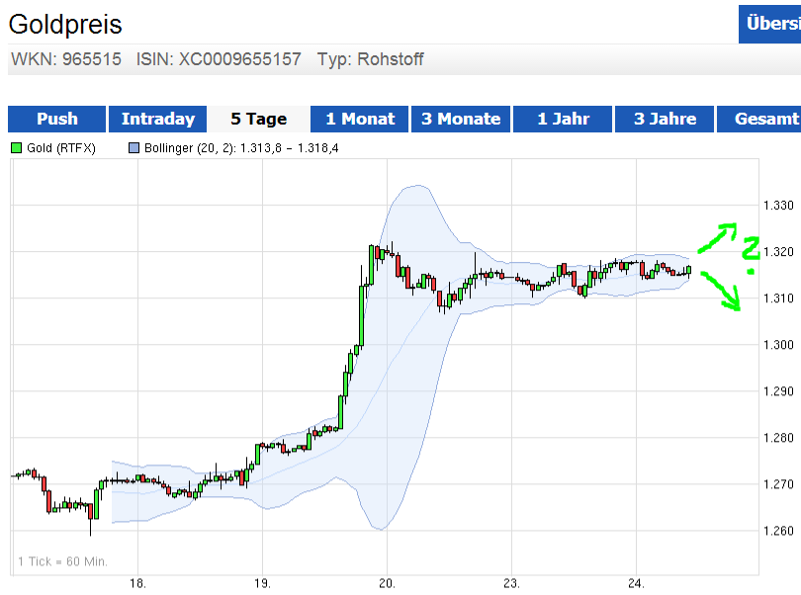Image resolution: width=801 pixels, height=595 pixels.
Task: Click the blue Bollinger legend swatch
Action: point(133,148)
